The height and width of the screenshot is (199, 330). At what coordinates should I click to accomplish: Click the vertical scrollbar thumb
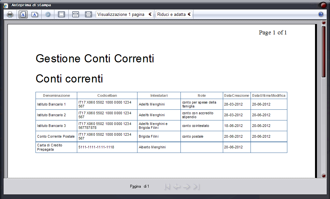tap(324, 52)
